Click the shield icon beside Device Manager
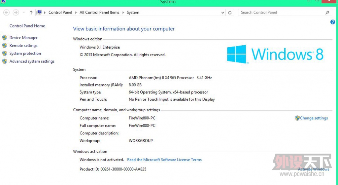The width and height of the screenshot is (338, 185). pos(5,38)
